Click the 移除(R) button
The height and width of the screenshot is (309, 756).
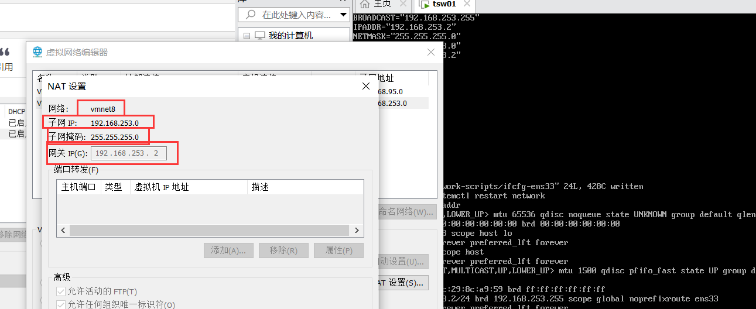click(x=284, y=250)
